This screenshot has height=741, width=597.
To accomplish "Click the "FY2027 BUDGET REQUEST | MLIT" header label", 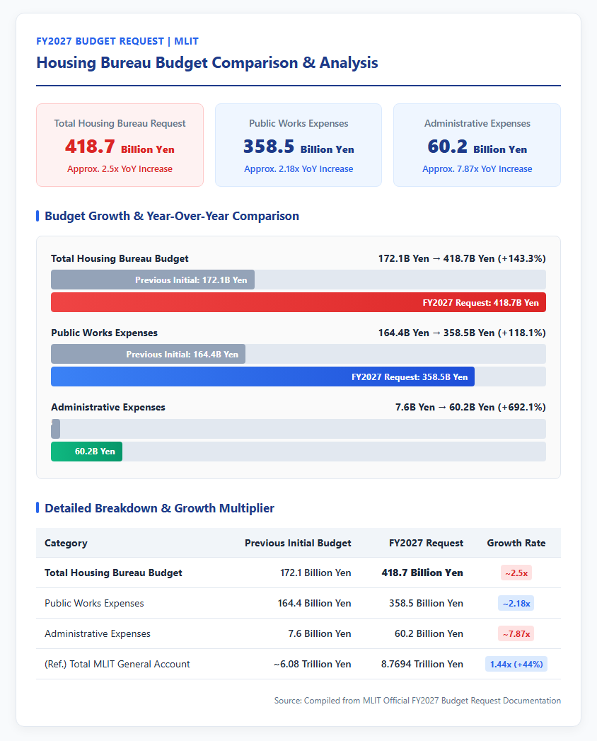I will [117, 41].
